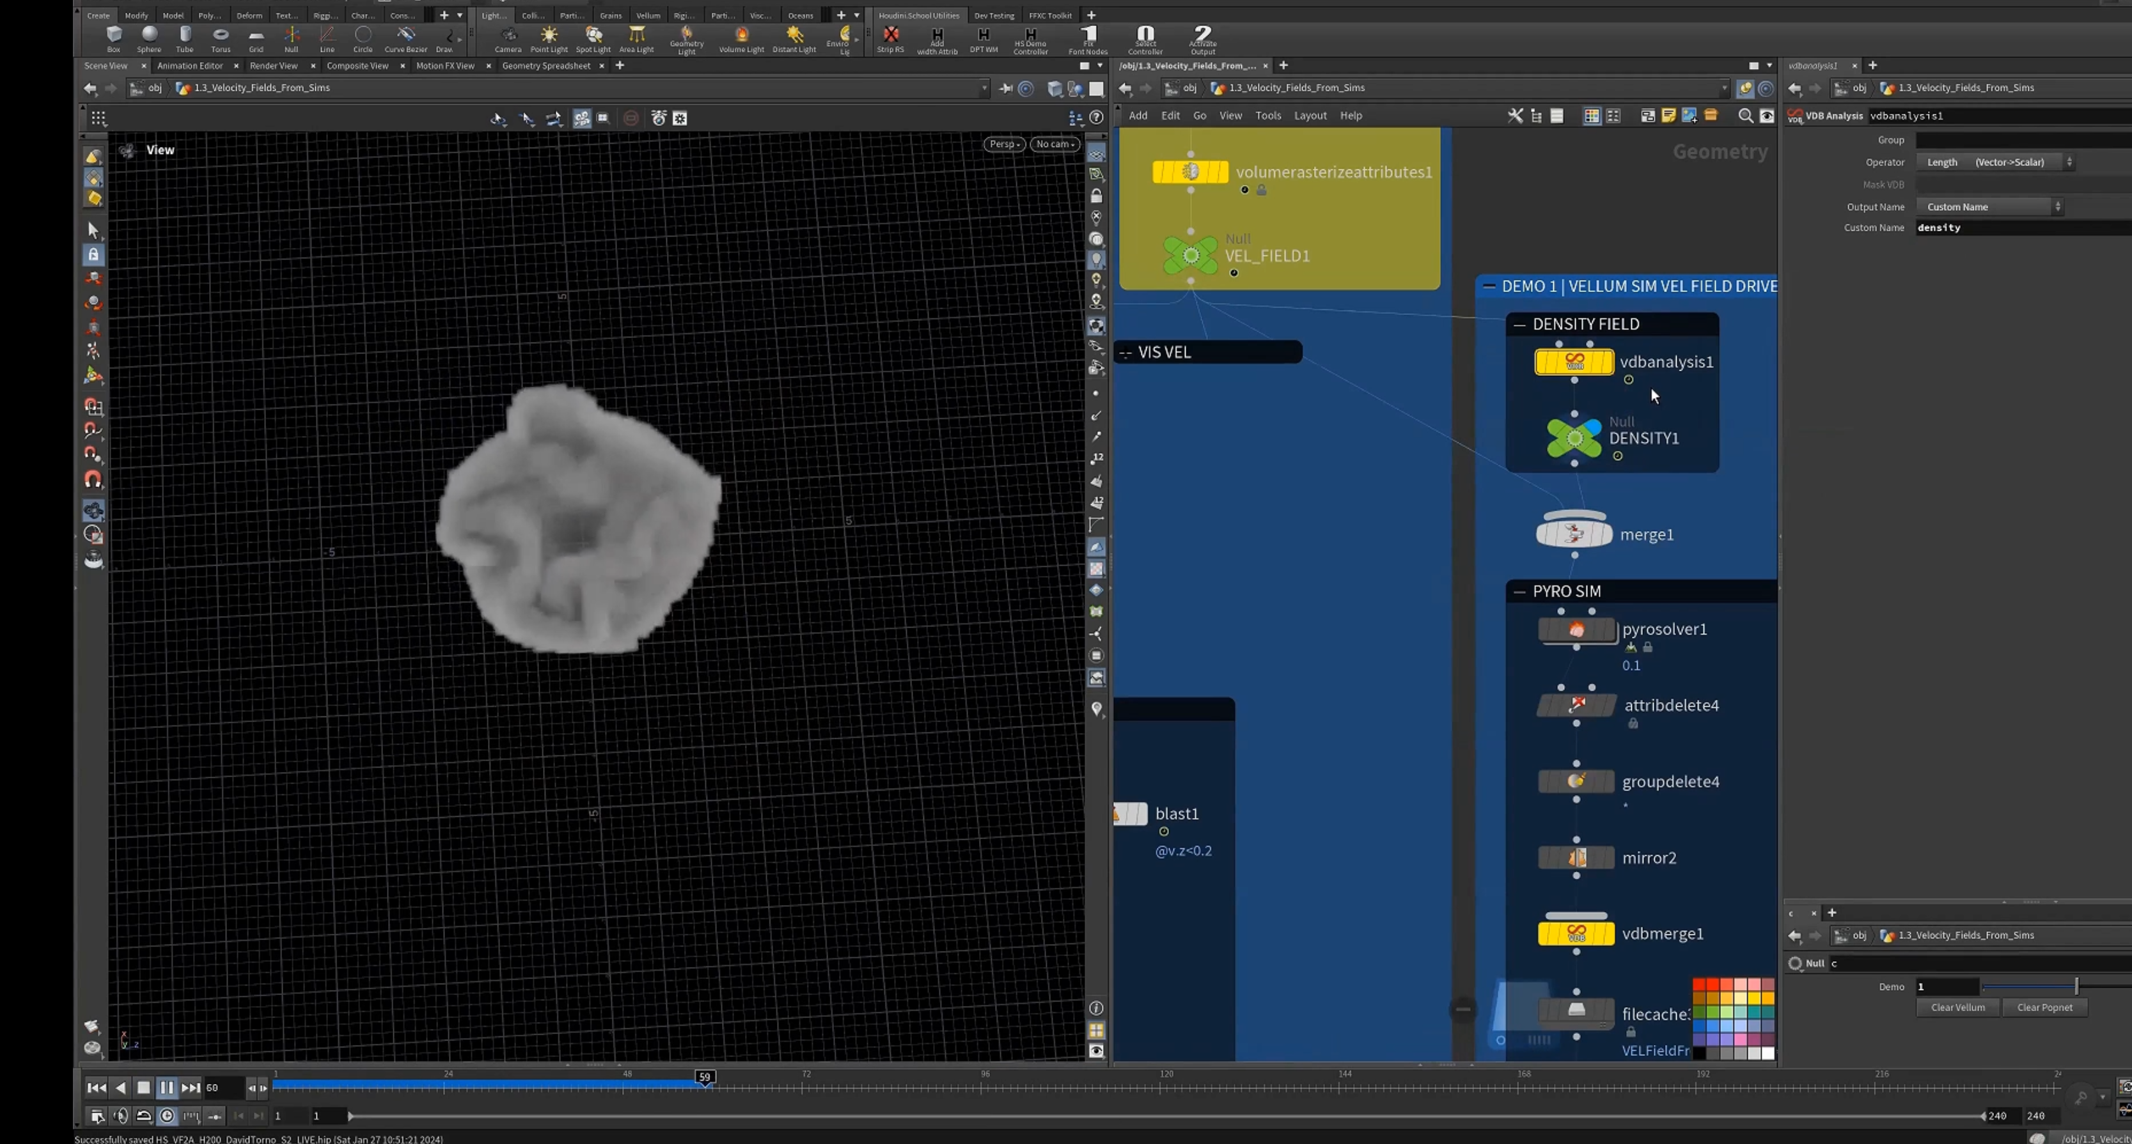Click the Clear Vellum button
The image size is (2132, 1144).
click(1957, 1007)
